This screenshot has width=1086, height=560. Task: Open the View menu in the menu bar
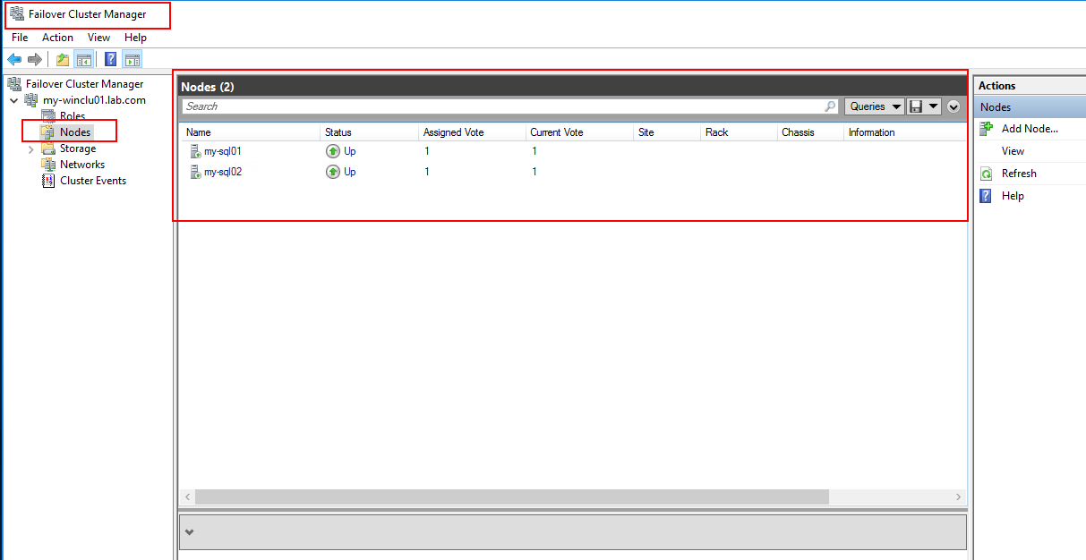(x=98, y=38)
